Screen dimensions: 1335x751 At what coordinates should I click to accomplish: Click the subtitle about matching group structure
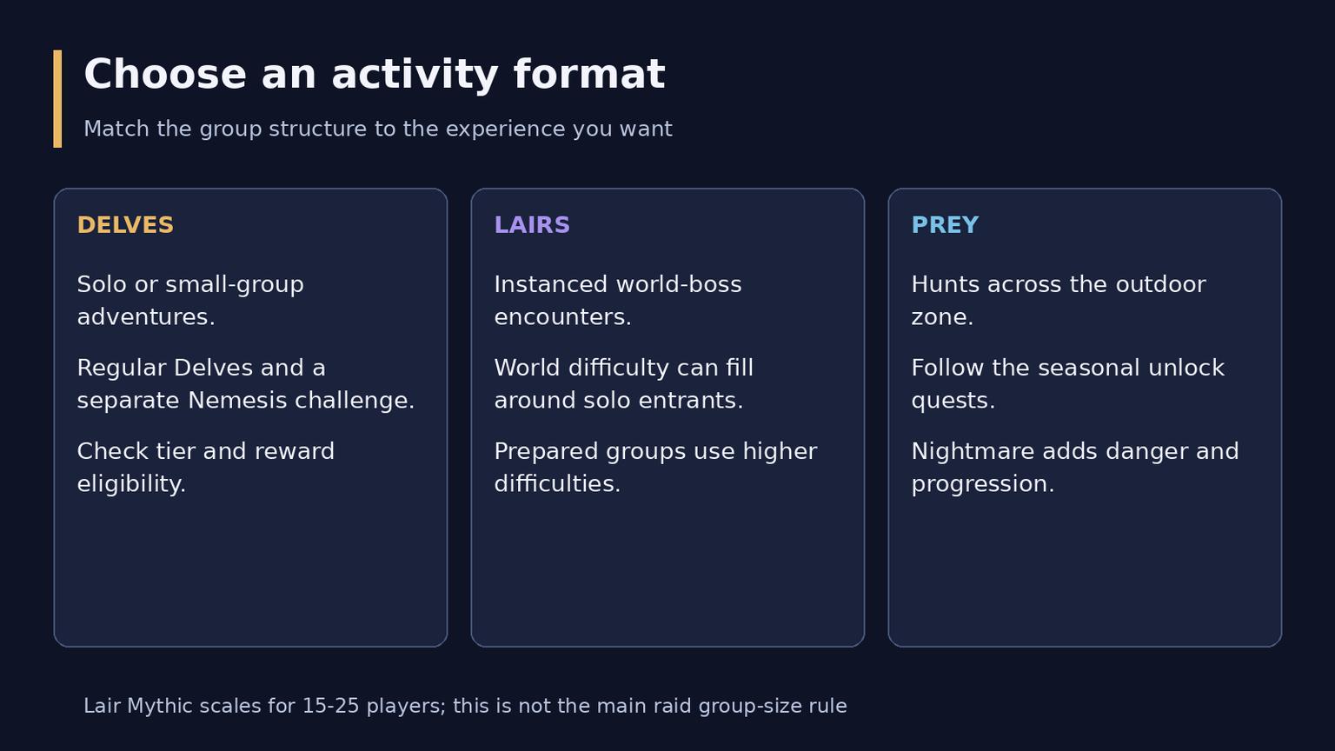[378, 129]
